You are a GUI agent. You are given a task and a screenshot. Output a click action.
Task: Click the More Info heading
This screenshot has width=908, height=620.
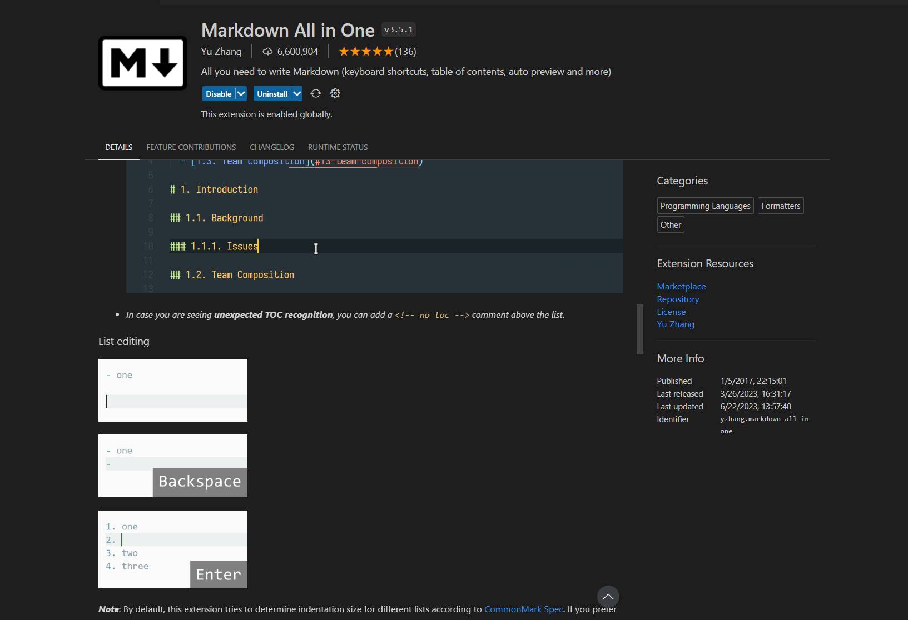coord(681,359)
